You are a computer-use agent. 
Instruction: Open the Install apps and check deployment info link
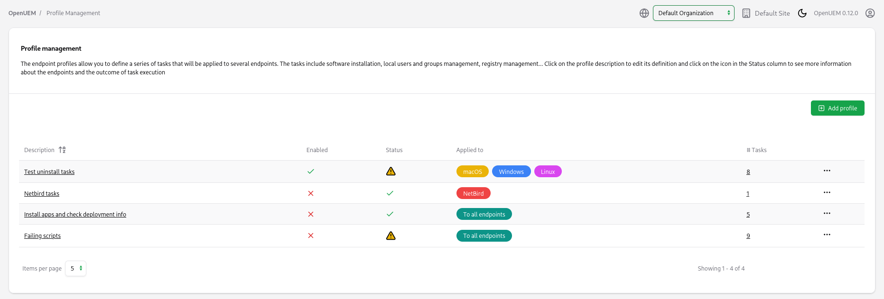75,215
